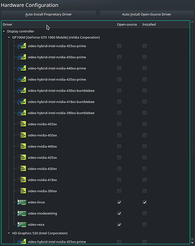Click the NVIDIA icon of video-nvidia-440xx
Screen dimensions: 195x246
tap(23, 146)
